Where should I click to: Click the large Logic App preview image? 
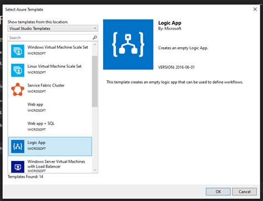tap(128, 44)
